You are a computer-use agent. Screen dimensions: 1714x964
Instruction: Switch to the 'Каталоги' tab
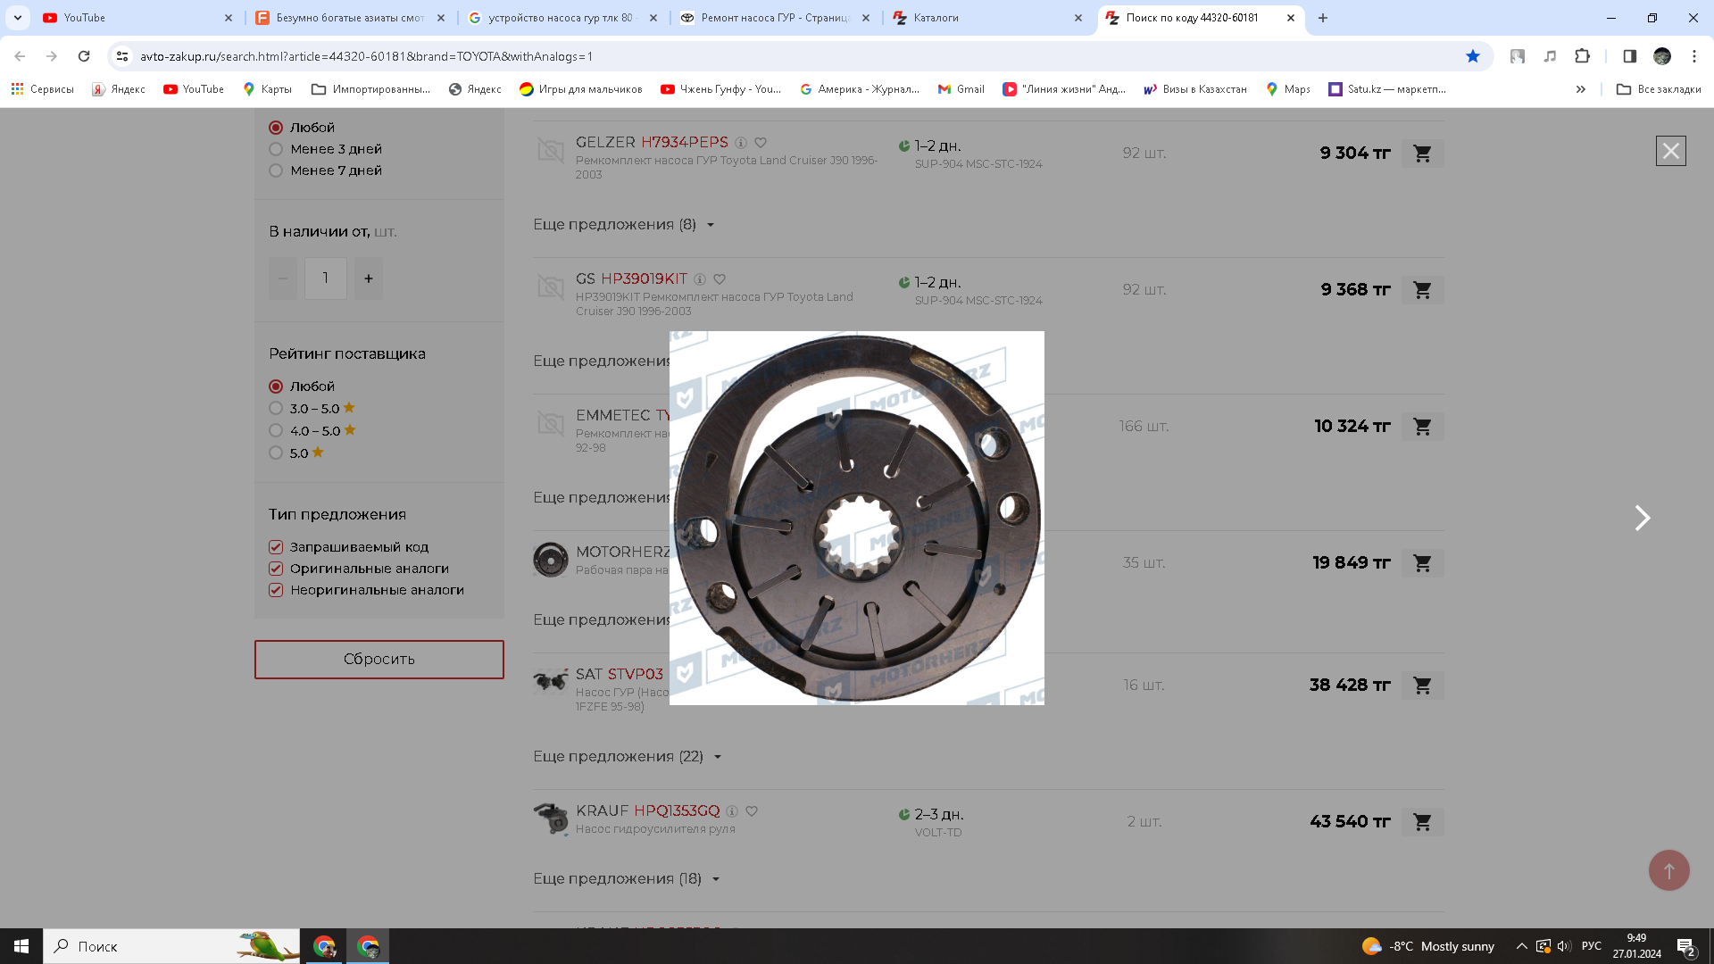tap(988, 18)
